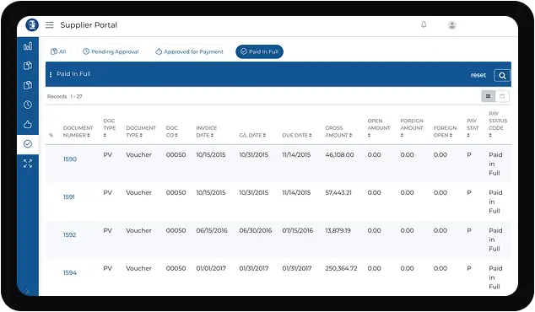
Task: Sort by Due Date column
Action: (297, 136)
